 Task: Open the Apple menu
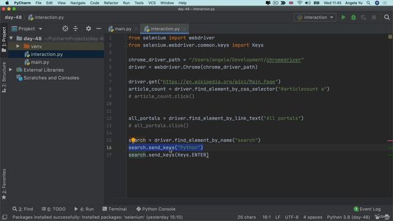click(x=7, y=2)
